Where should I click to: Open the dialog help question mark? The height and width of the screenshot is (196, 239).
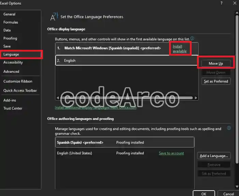coord(222,3)
